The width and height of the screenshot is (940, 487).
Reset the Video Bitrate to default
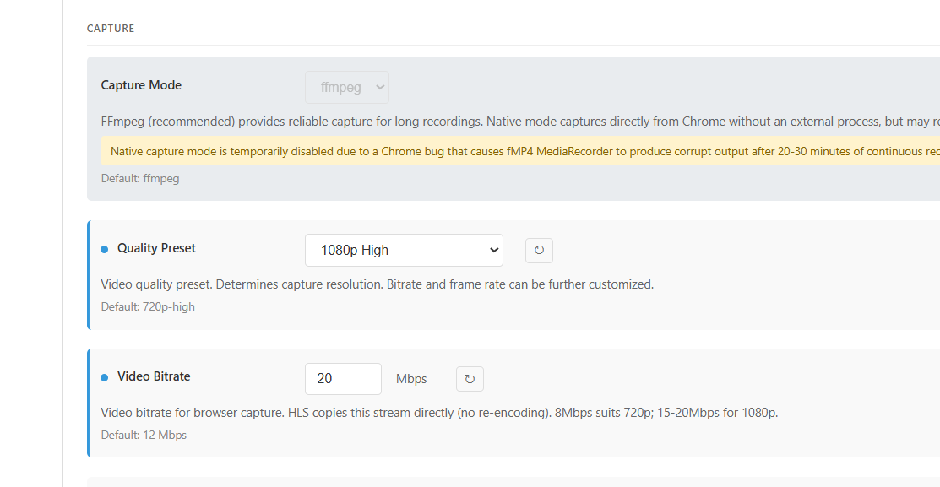(x=470, y=379)
